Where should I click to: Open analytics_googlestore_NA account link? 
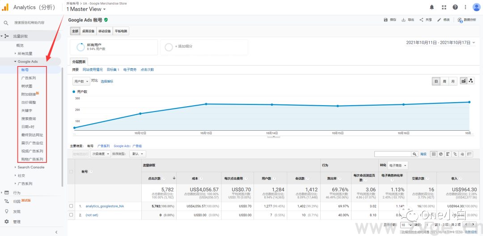105,206
